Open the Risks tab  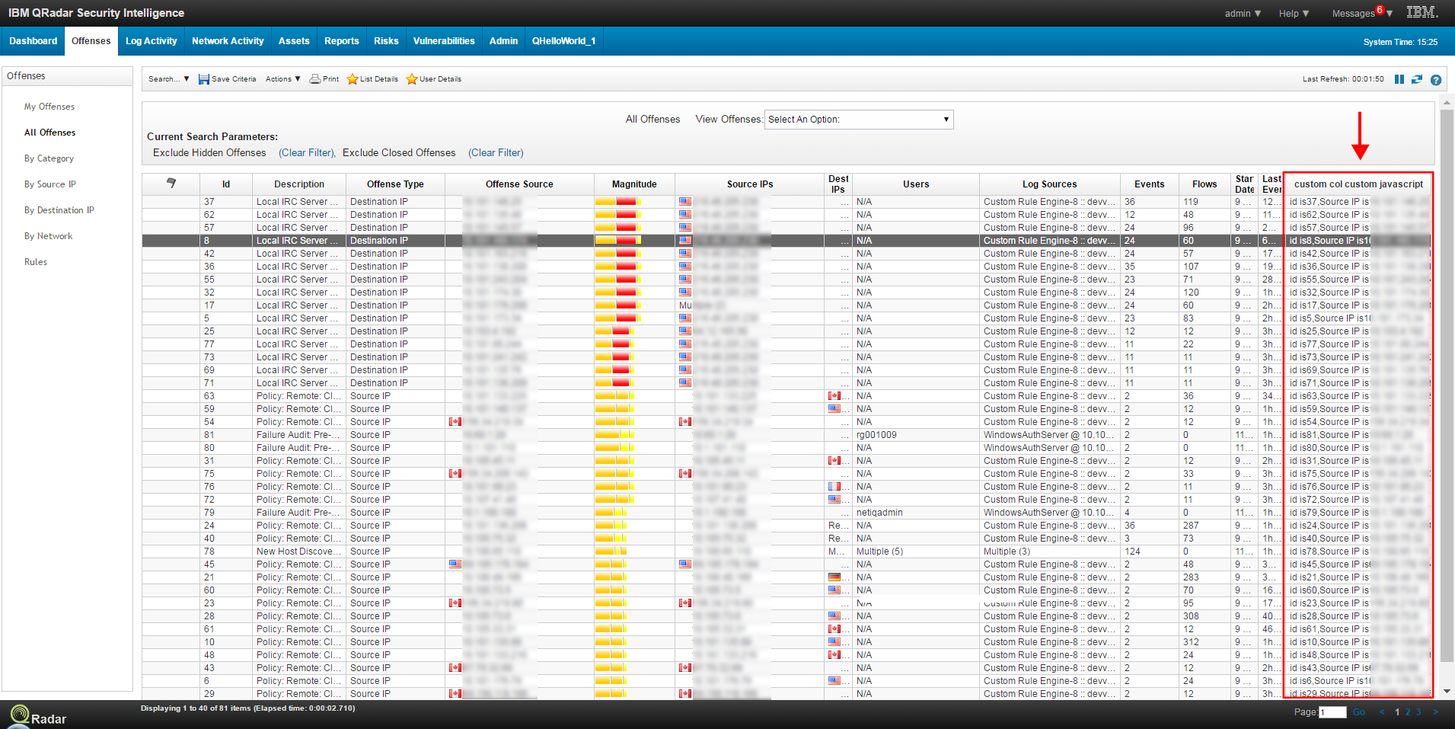[386, 41]
